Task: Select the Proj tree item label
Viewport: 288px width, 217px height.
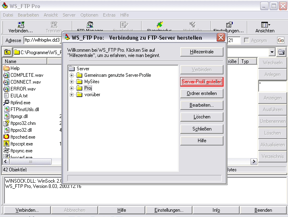Action: (x=88, y=88)
